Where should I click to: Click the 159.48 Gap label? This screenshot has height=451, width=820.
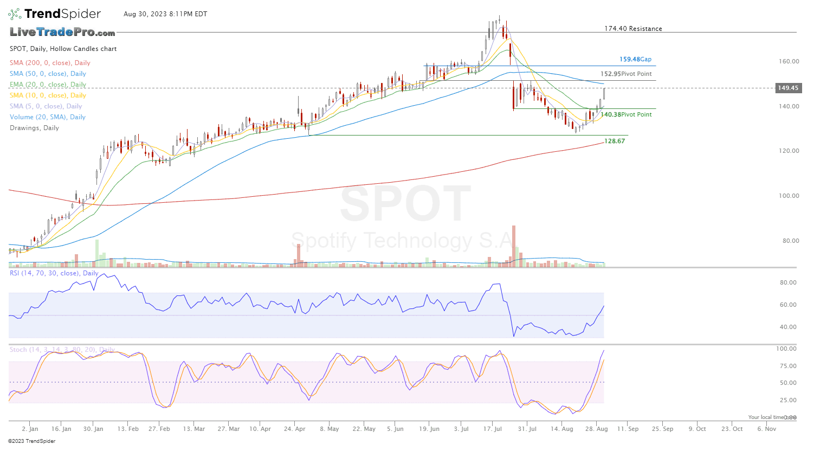(635, 59)
